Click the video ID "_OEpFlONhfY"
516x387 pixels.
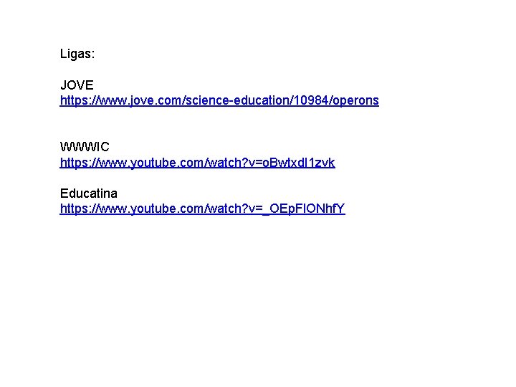pos(304,209)
